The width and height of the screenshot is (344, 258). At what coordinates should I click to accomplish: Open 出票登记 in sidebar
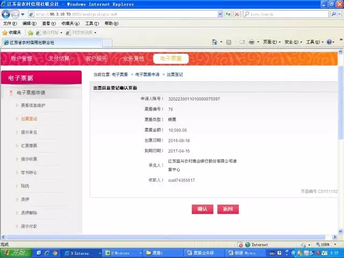point(29,119)
